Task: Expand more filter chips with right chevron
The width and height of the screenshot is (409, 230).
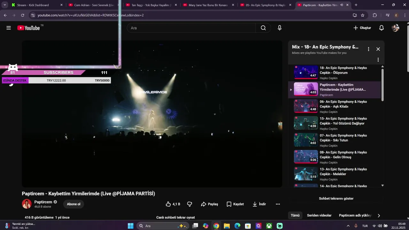Action: (x=379, y=216)
